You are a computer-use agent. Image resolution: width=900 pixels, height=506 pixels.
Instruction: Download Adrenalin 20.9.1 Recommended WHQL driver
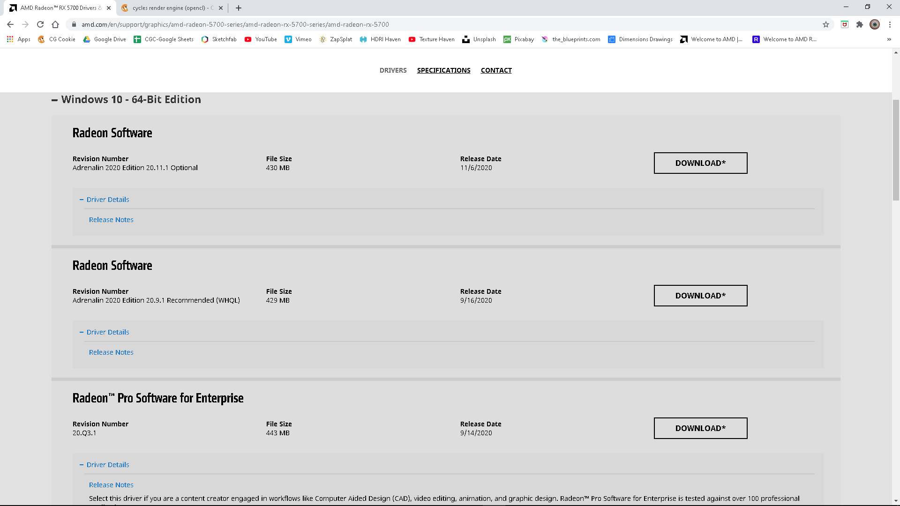[x=700, y=296]
